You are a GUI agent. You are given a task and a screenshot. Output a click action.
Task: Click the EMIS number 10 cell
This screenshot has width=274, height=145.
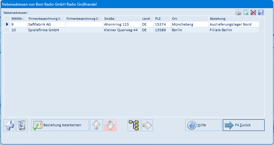pyautogui.click(x=18, y=30)
